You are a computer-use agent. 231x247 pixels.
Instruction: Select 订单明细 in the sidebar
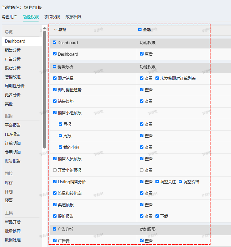pyautogui.click(x=13, y=143)
